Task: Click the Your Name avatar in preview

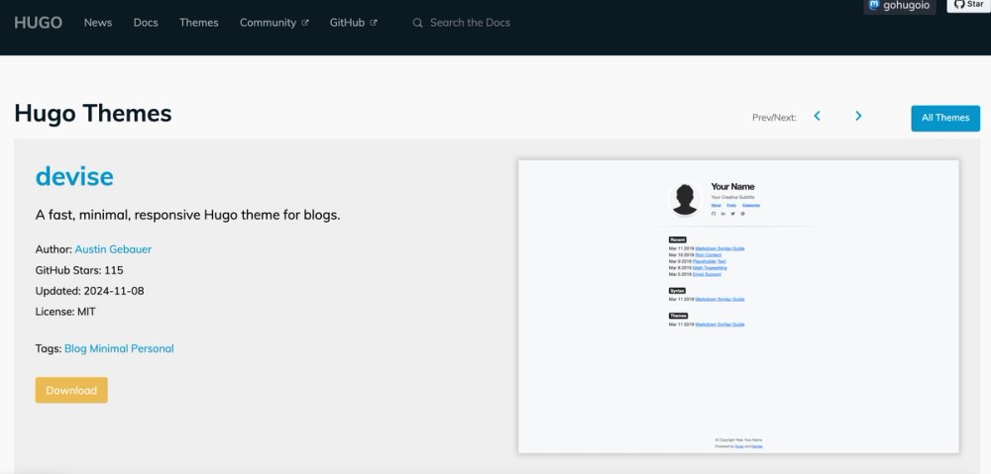Action: point(685,199)
